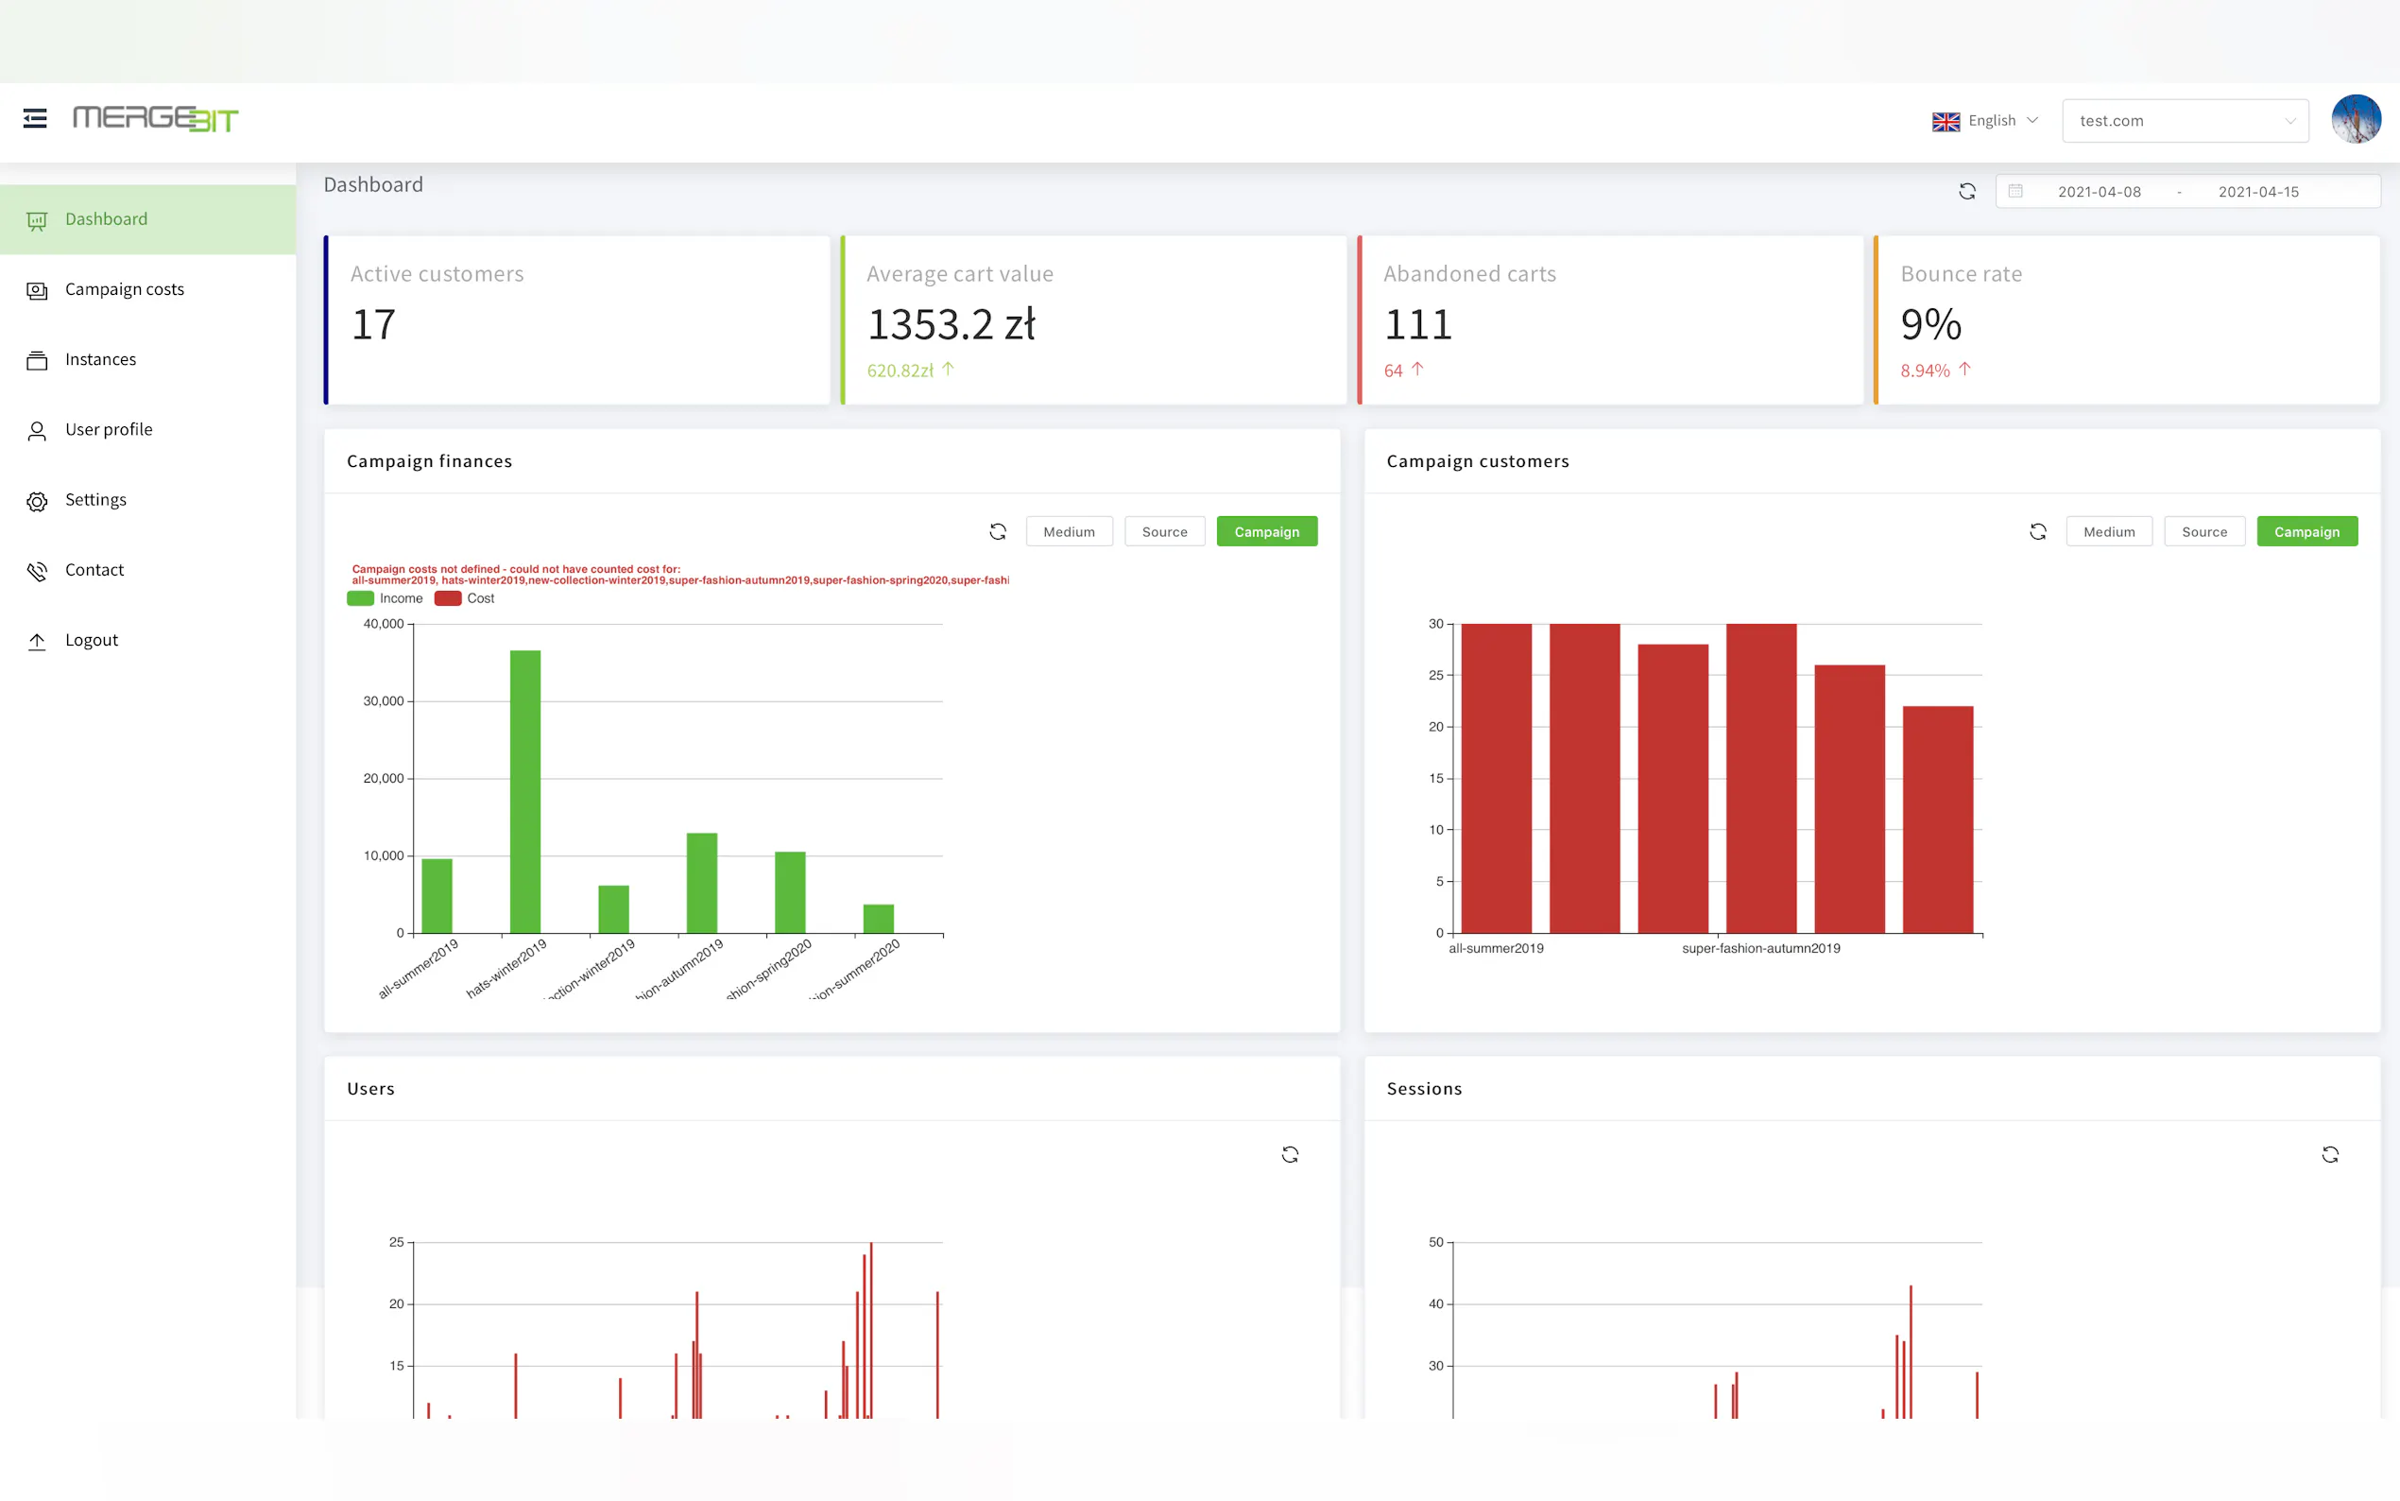Toggle Cost series in chart legend
This screenshot has height=1501, width=2400.
[464, 598]
